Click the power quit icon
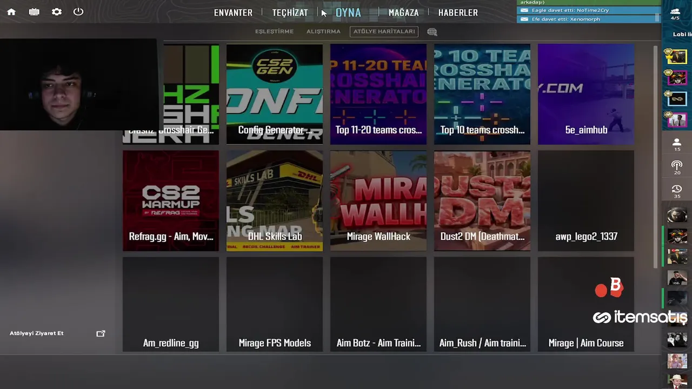692x389 pixels. point(78,11)
